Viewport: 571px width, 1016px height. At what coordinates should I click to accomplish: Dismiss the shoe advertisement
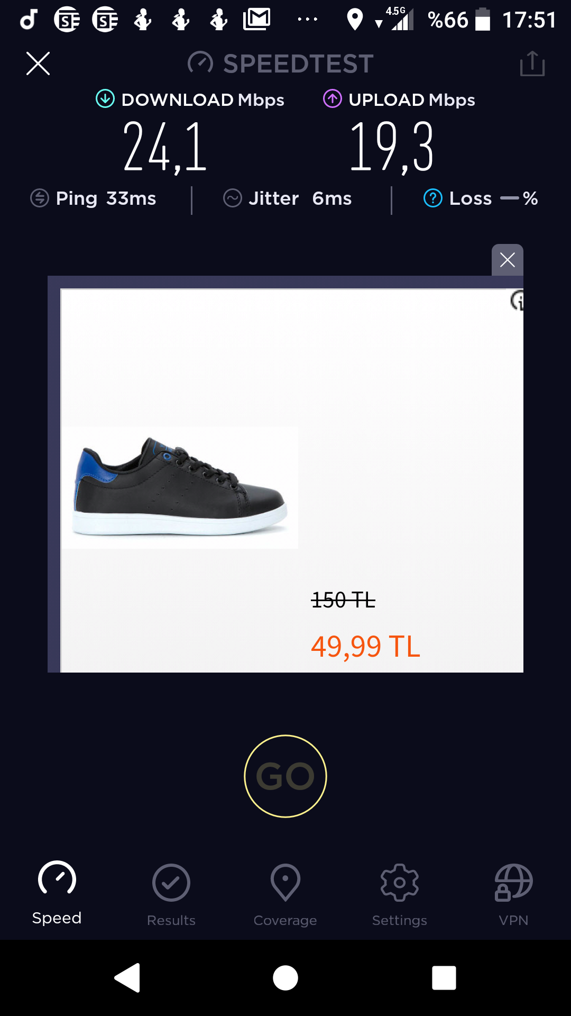(x=508, y=260)
